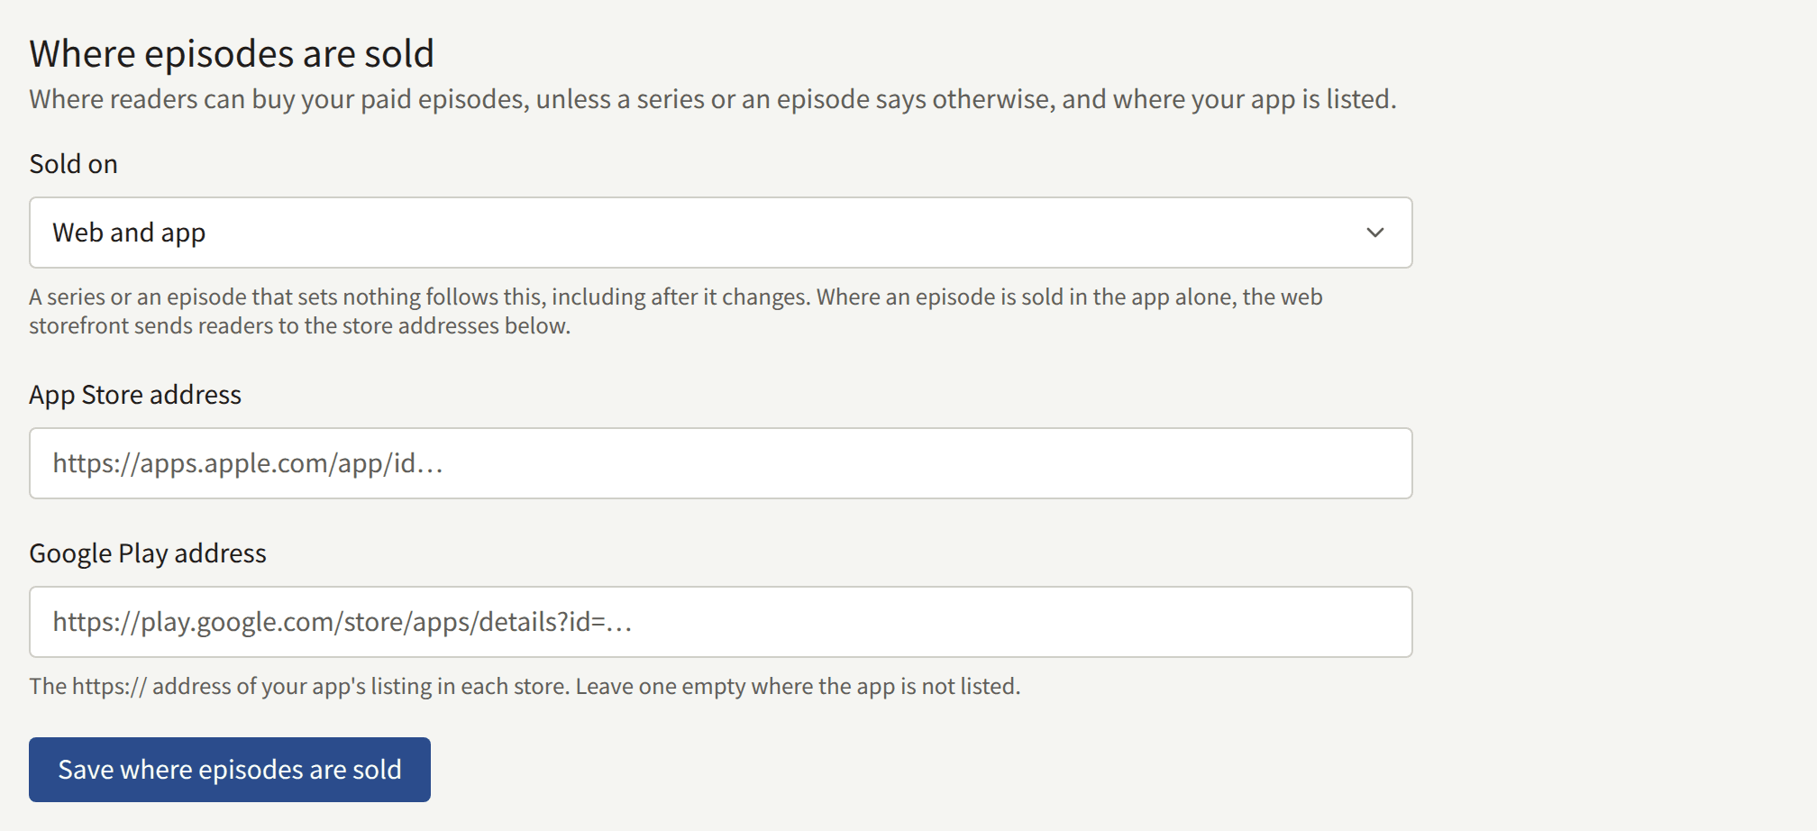
Task: Open the Sold on dropdown
Action: [x=720, y=233]
